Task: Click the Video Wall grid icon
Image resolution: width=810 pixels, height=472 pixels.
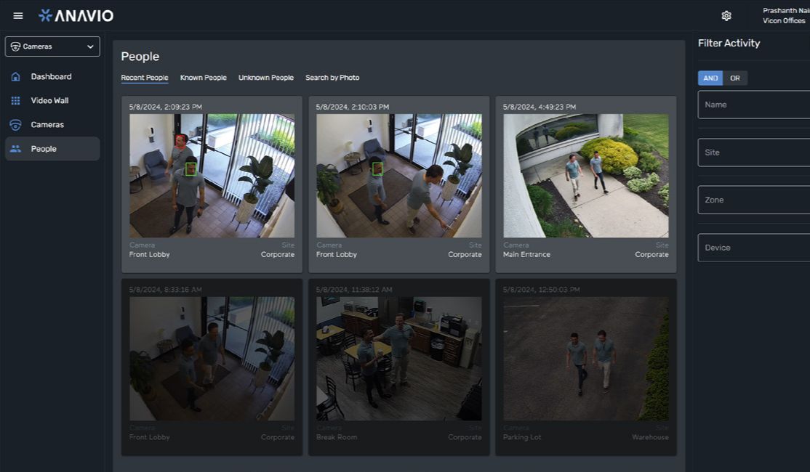Action: pos(15,101)
